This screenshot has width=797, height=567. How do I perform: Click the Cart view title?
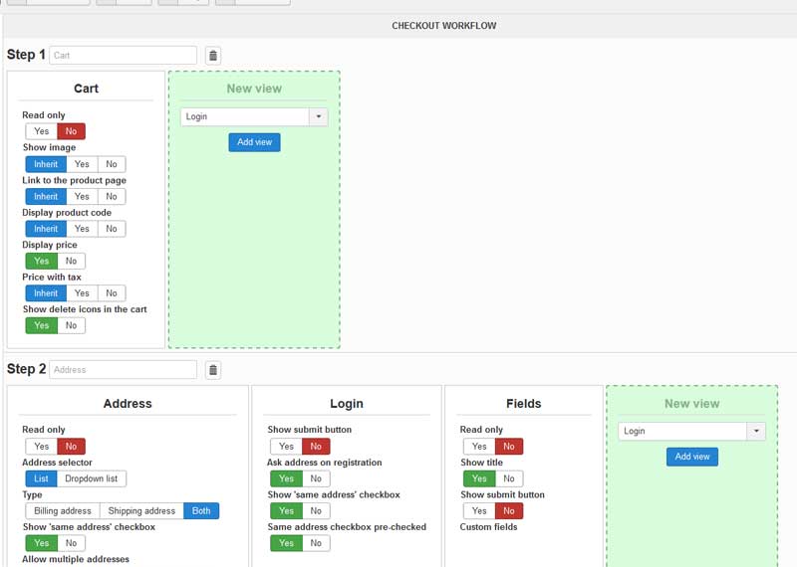point(86,89)
